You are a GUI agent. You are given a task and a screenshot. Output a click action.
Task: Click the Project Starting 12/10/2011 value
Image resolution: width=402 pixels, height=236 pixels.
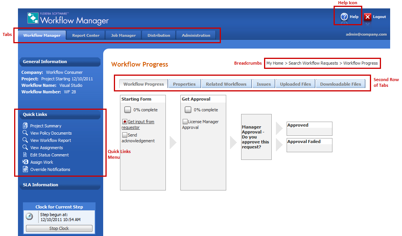(67, 79)
